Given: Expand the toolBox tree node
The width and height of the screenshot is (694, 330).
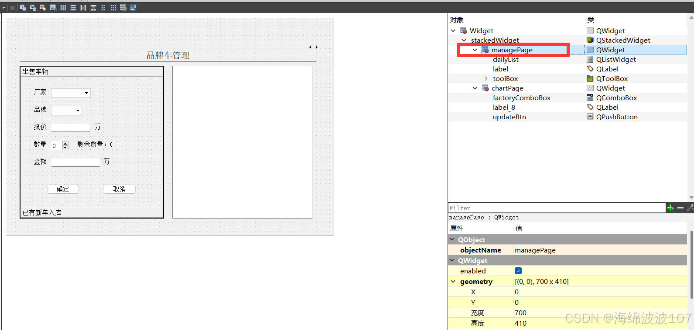Looking at the screenshot, I should [x=486, y=78].
